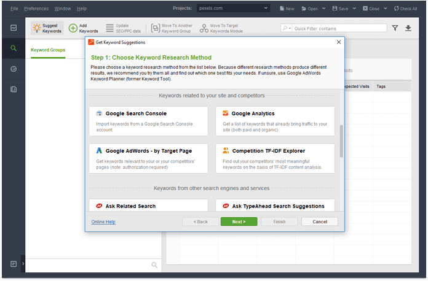This screenshot has height=281, width=428.
Task: Click the Check All button
Action: [x=405, y=9]
